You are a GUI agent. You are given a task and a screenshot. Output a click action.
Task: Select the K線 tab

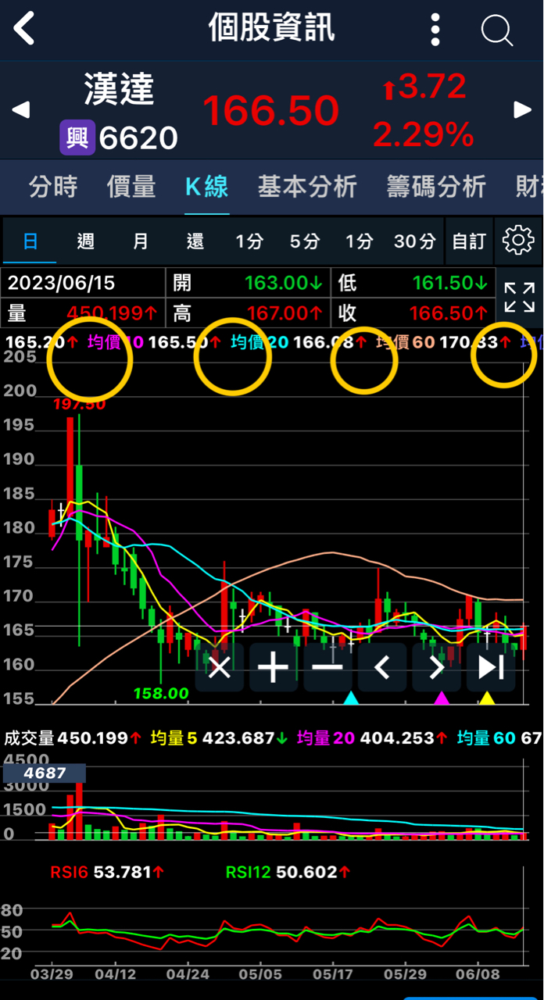[207, 187]
